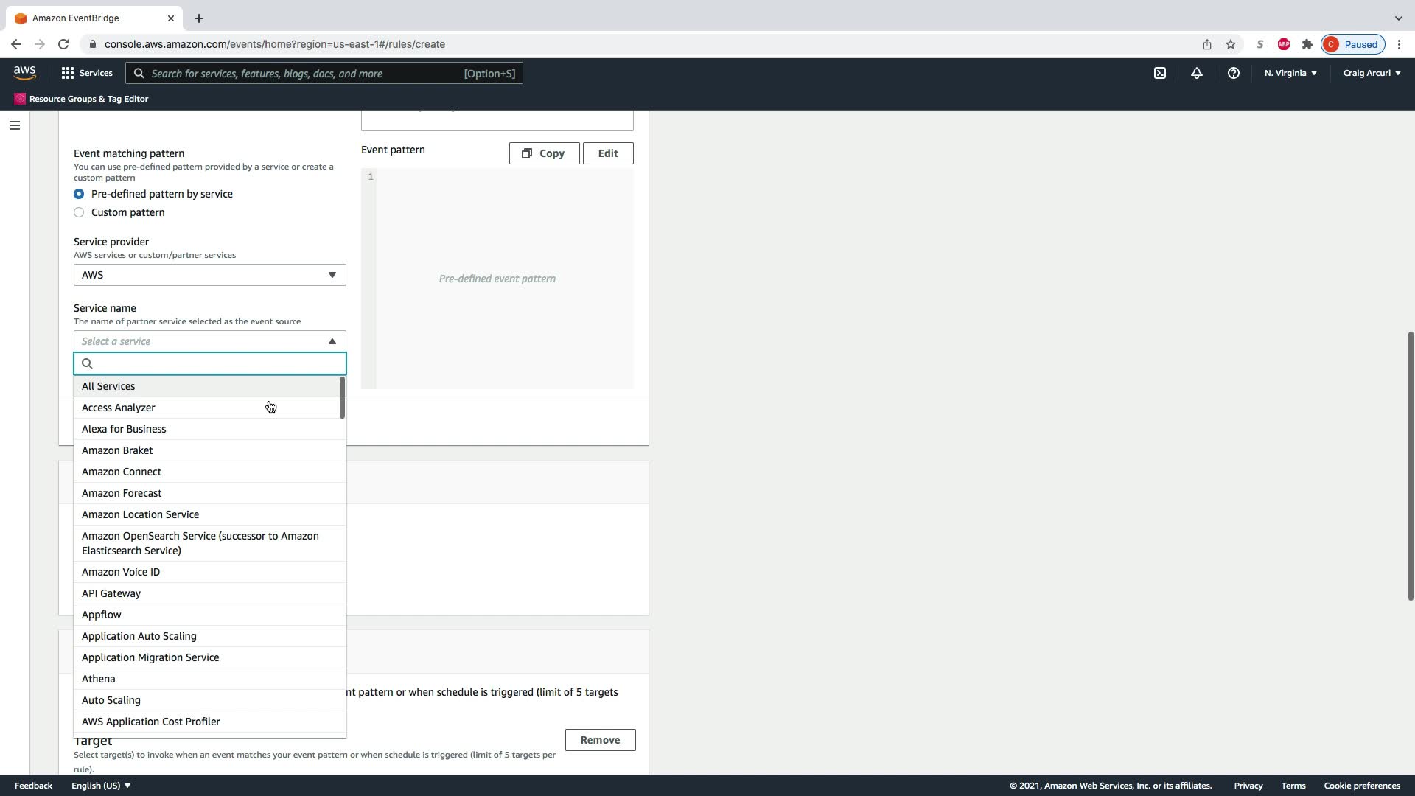Choose Amazon Connect from service list

[122, 472]
